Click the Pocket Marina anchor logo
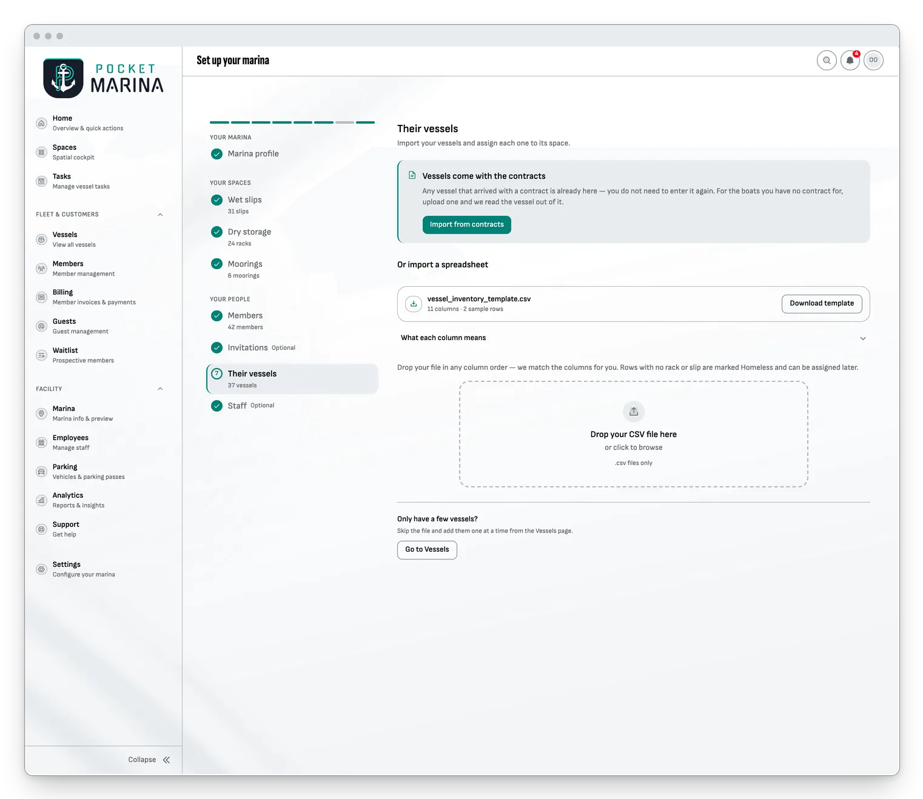The width and height of the screenshot is (923, 799). [63, 78]
